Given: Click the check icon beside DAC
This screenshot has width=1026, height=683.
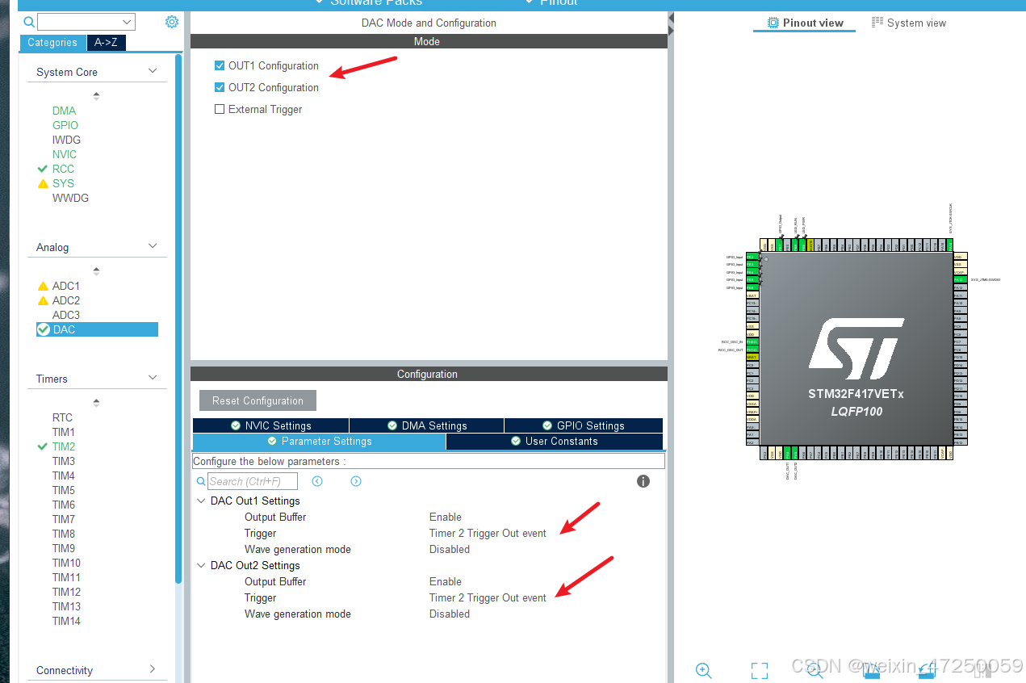Looking at the screenshot, I should pyautogui.click(x=43, y=329).
